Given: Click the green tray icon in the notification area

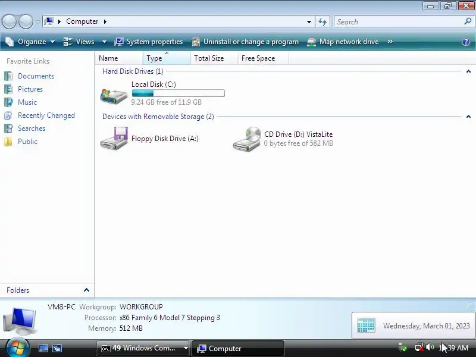Looking at the screenshot, I should click(403, 347).
